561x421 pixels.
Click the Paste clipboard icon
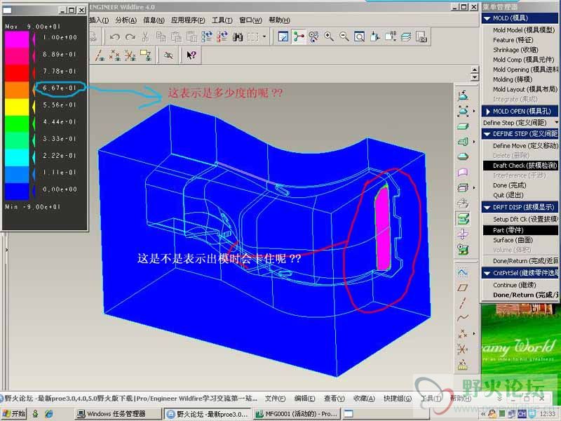(177, 37)
